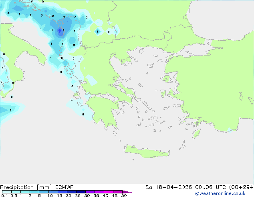This screenshot has width=254, height=197.
Task: Click the date '18-04-2026' text
Action: tap(173, 187)
